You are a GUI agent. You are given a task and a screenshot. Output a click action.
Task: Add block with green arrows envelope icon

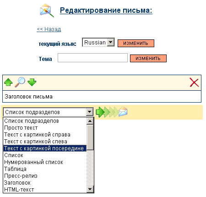(112, 112)
